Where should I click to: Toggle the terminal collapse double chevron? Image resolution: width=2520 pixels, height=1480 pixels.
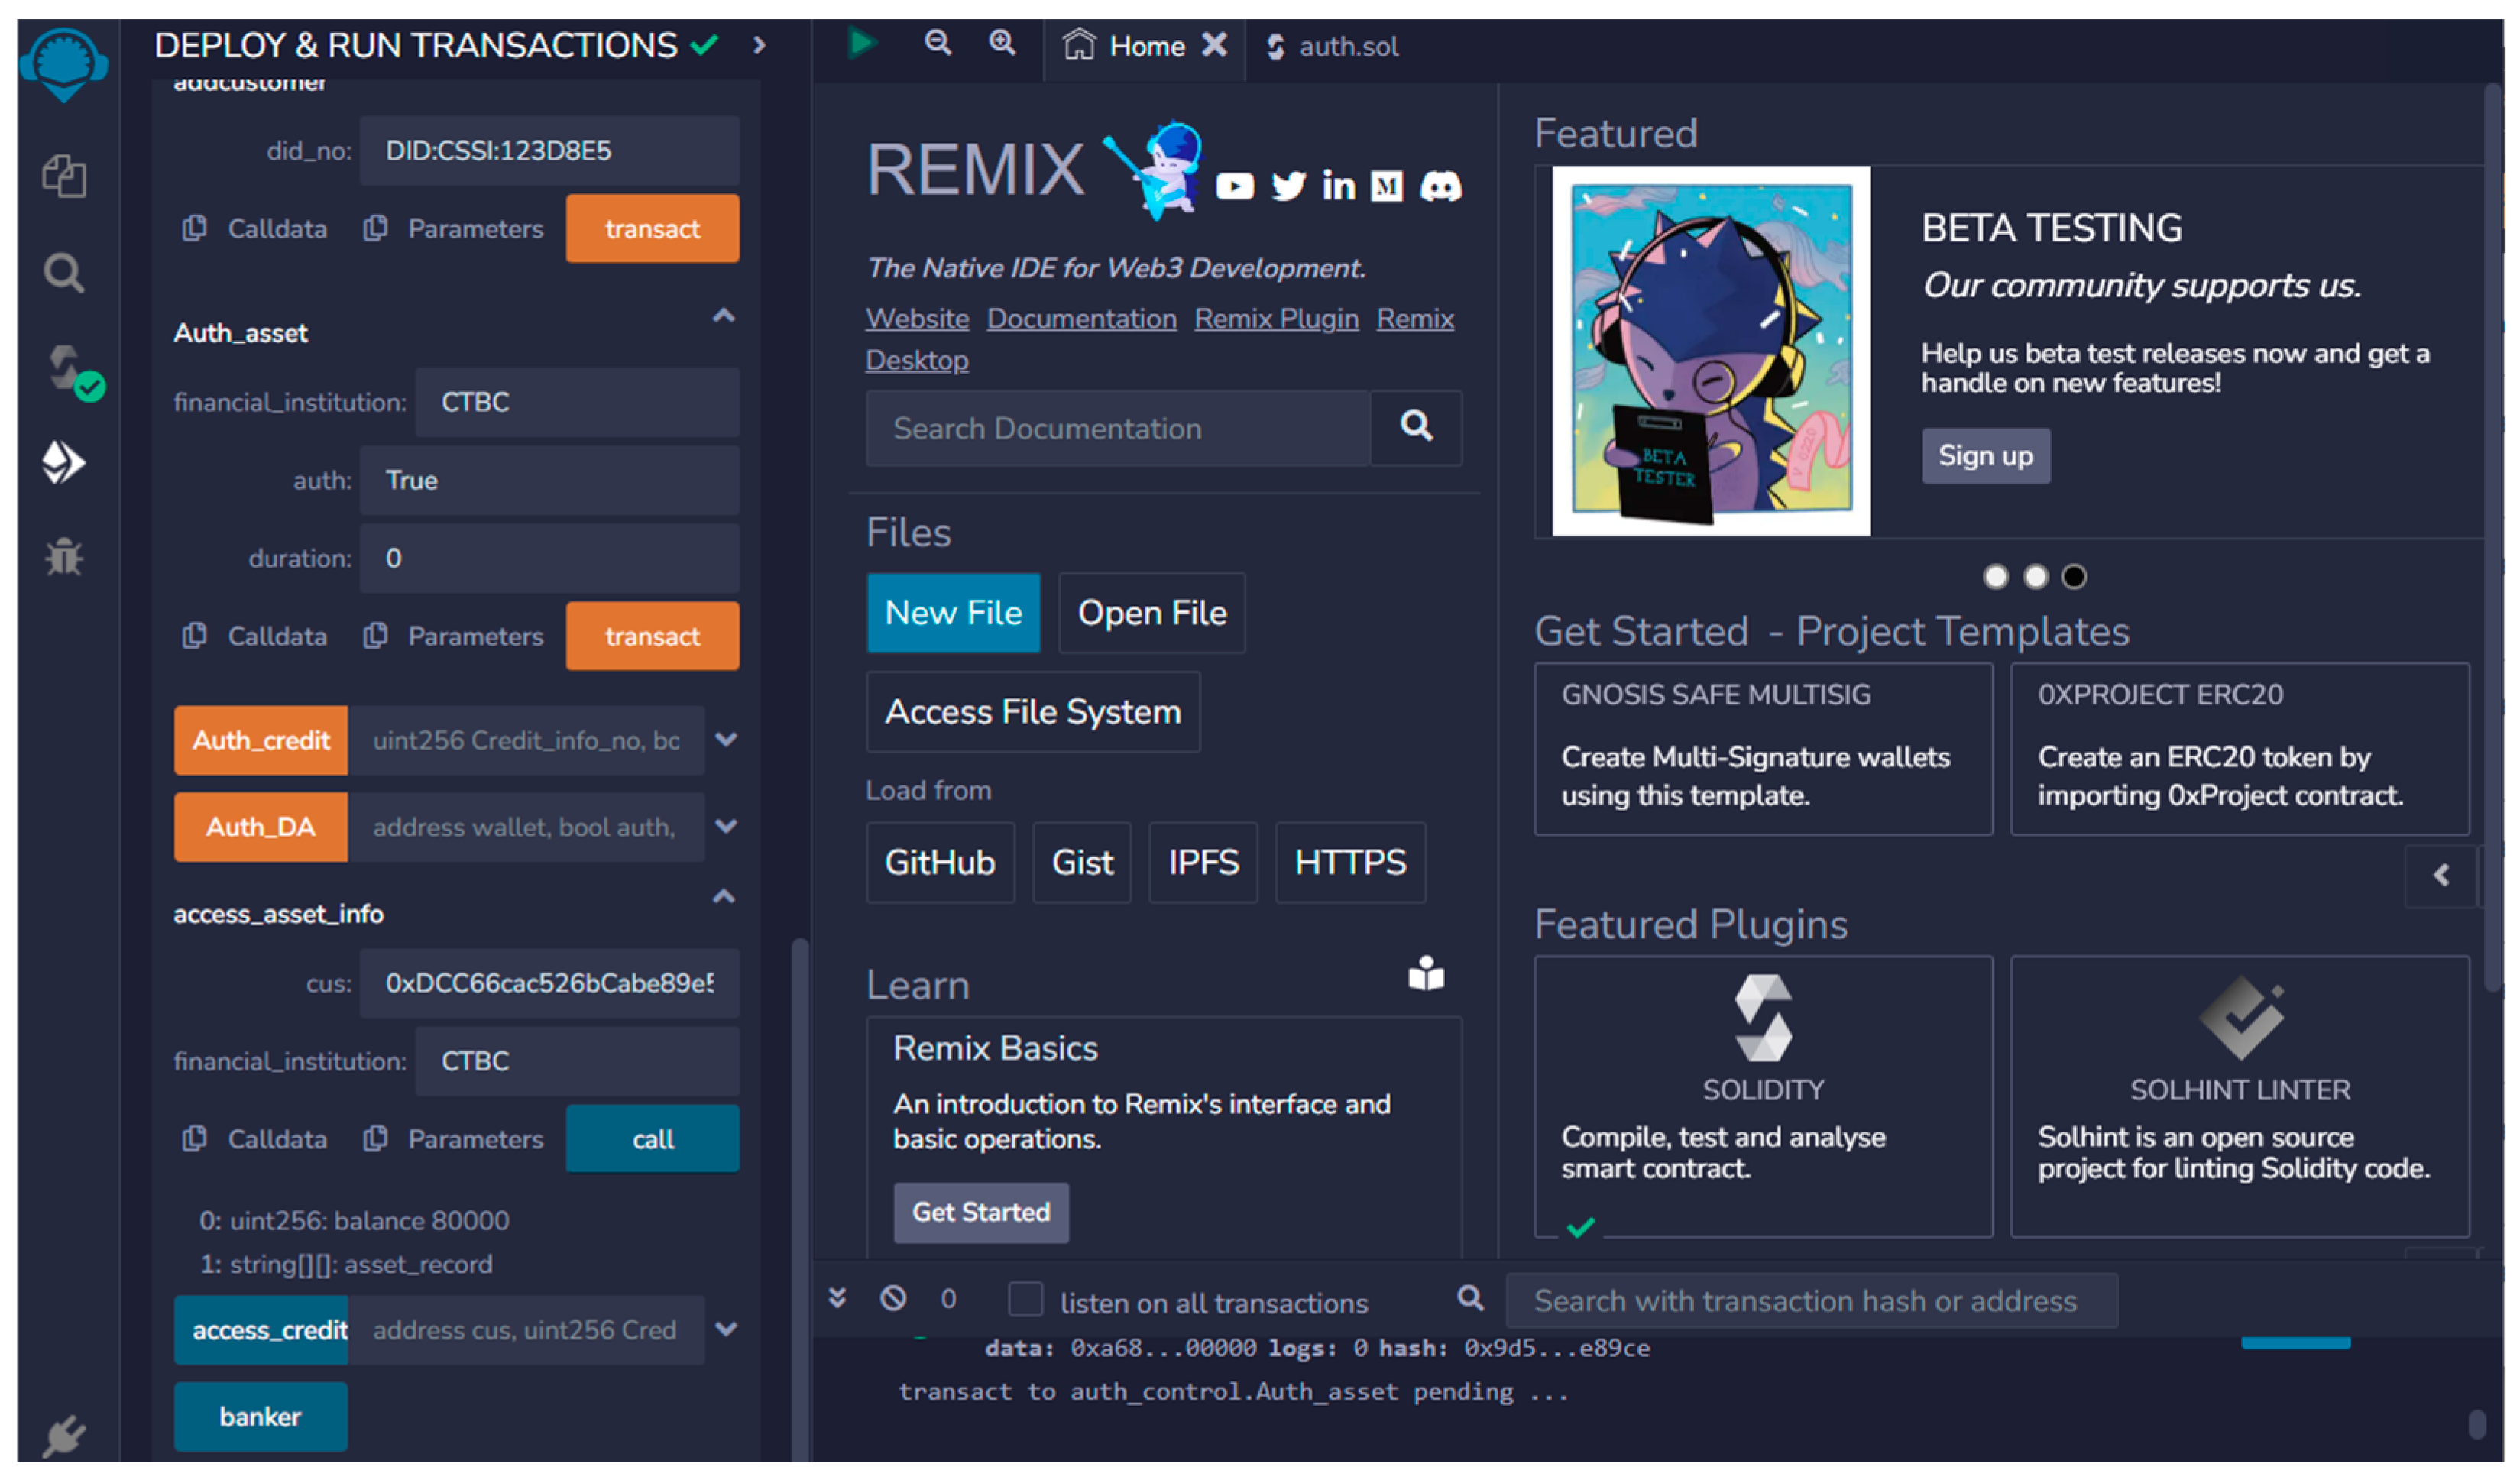[837, 1298]
